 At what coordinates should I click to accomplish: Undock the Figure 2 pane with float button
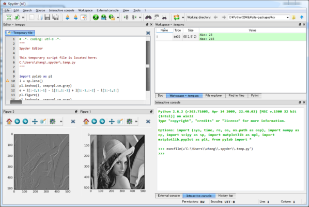[76, 112]
